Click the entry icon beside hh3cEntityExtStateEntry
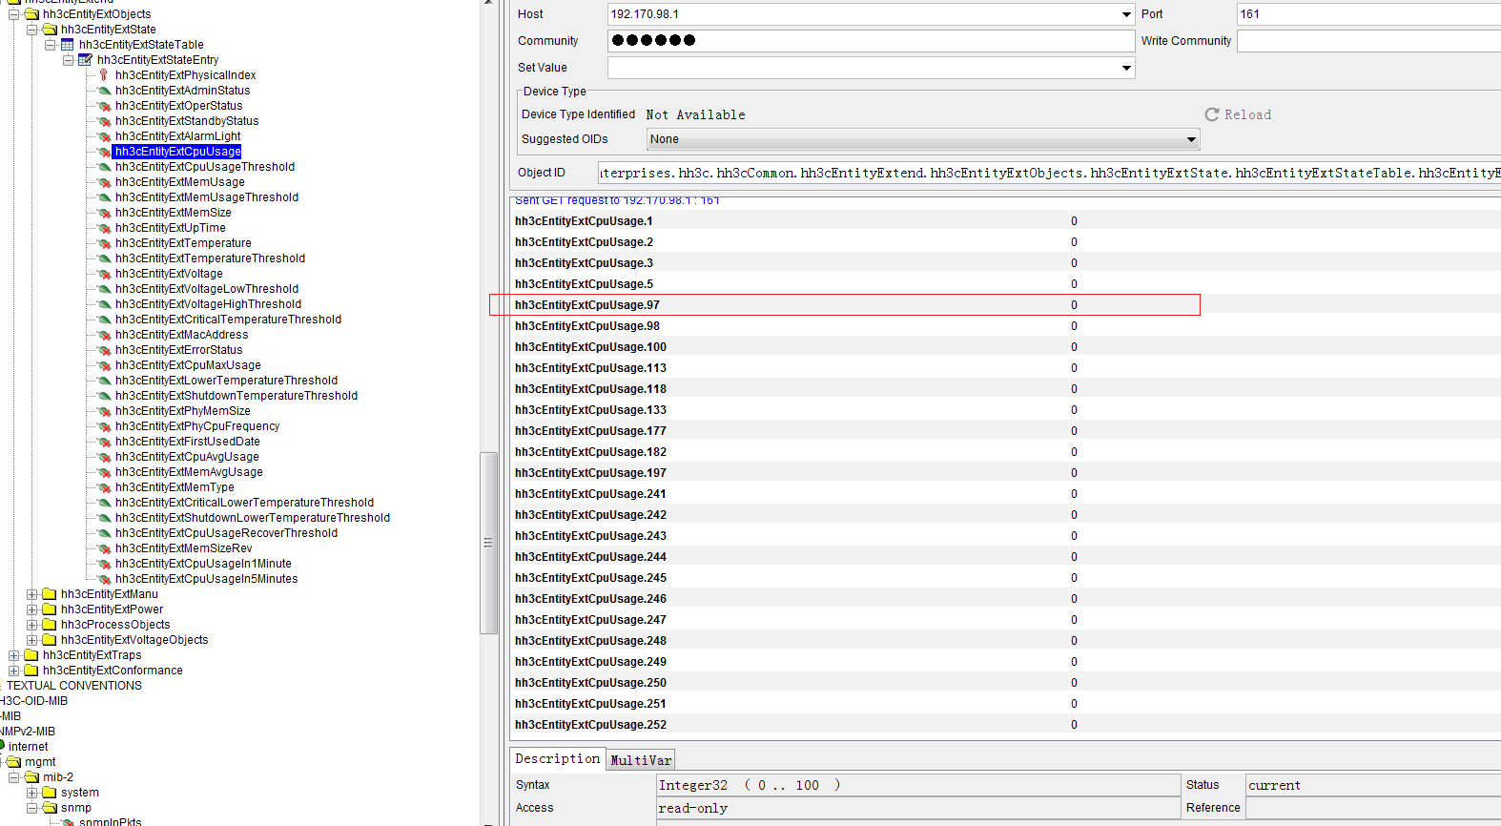Screen dimensions: 1501x826 pyautogui.click(x=86, y=60)
